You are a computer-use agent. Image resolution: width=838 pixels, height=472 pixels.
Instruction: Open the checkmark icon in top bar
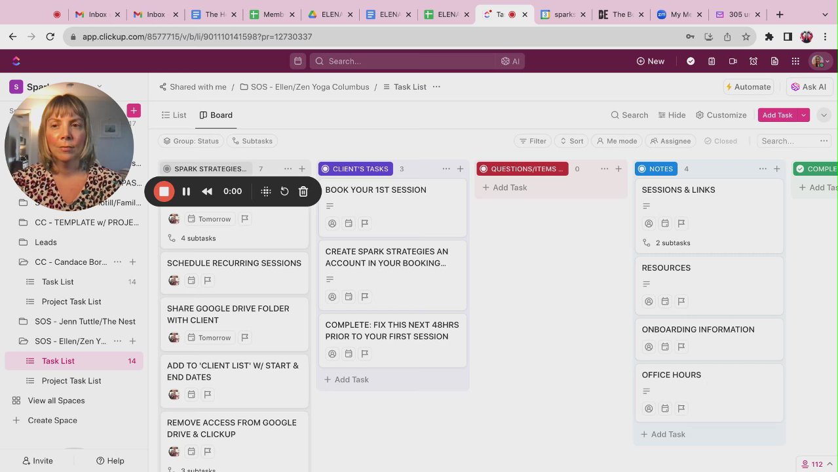pyautogui.click(x=691, y=61)
